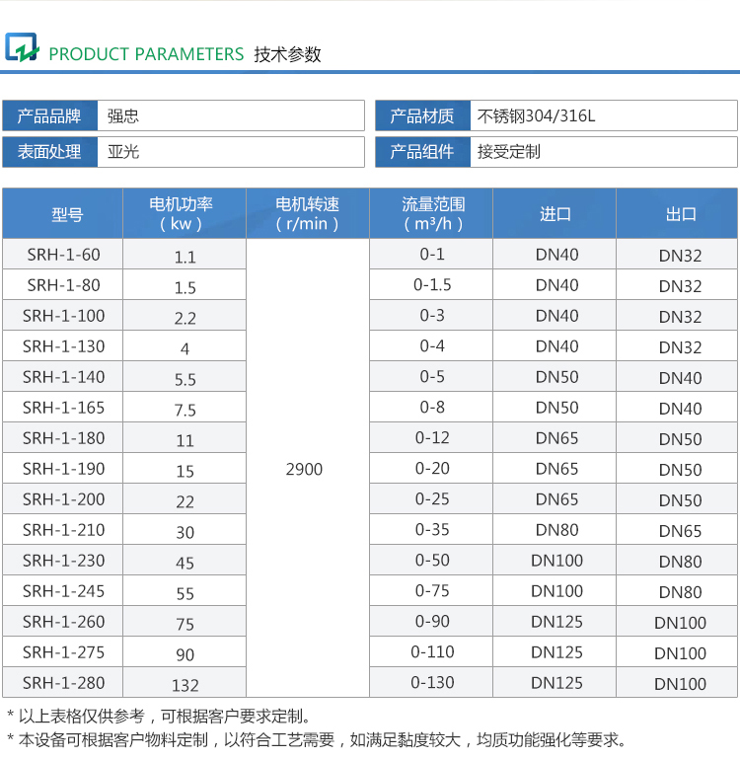Click power value 1.1 for SRH-1-60
740x759 pixels.
point(185,257)
